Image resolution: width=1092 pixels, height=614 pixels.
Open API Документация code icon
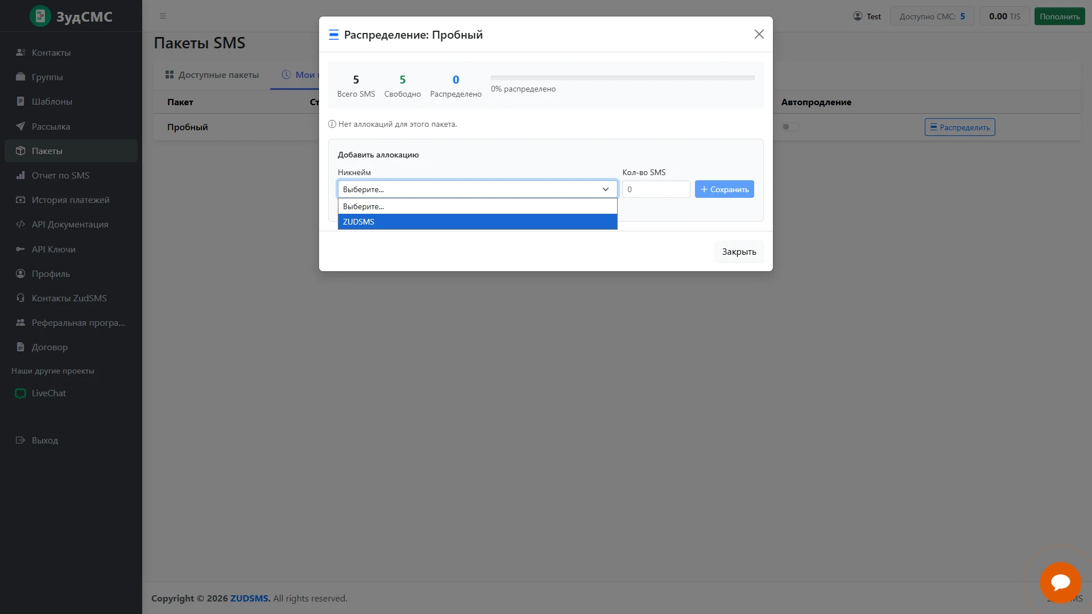[20, 224]
